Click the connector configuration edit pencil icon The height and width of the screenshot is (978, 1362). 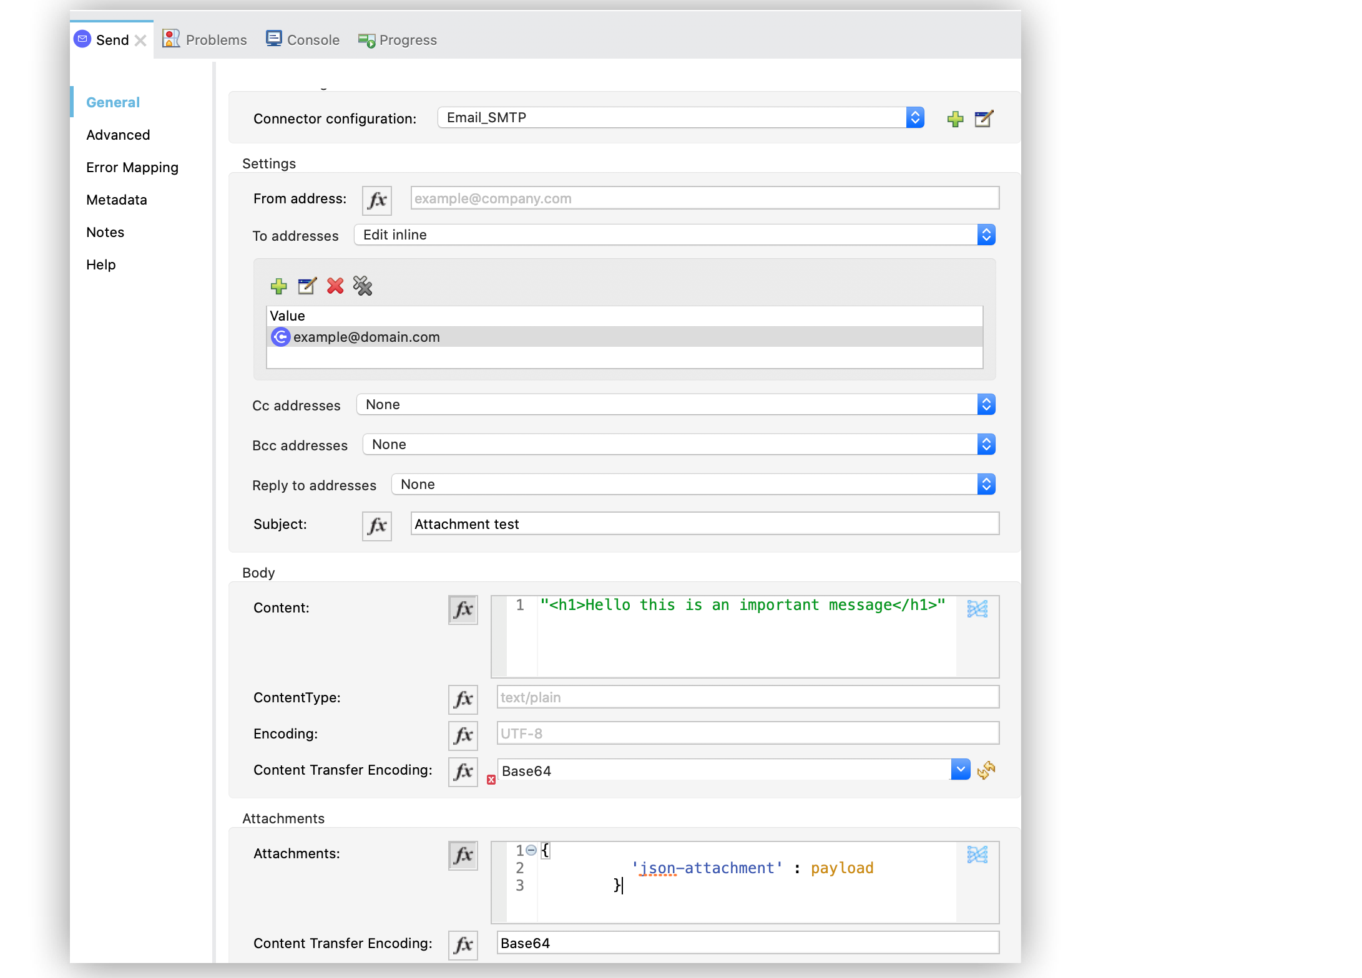tap(984, 119)
